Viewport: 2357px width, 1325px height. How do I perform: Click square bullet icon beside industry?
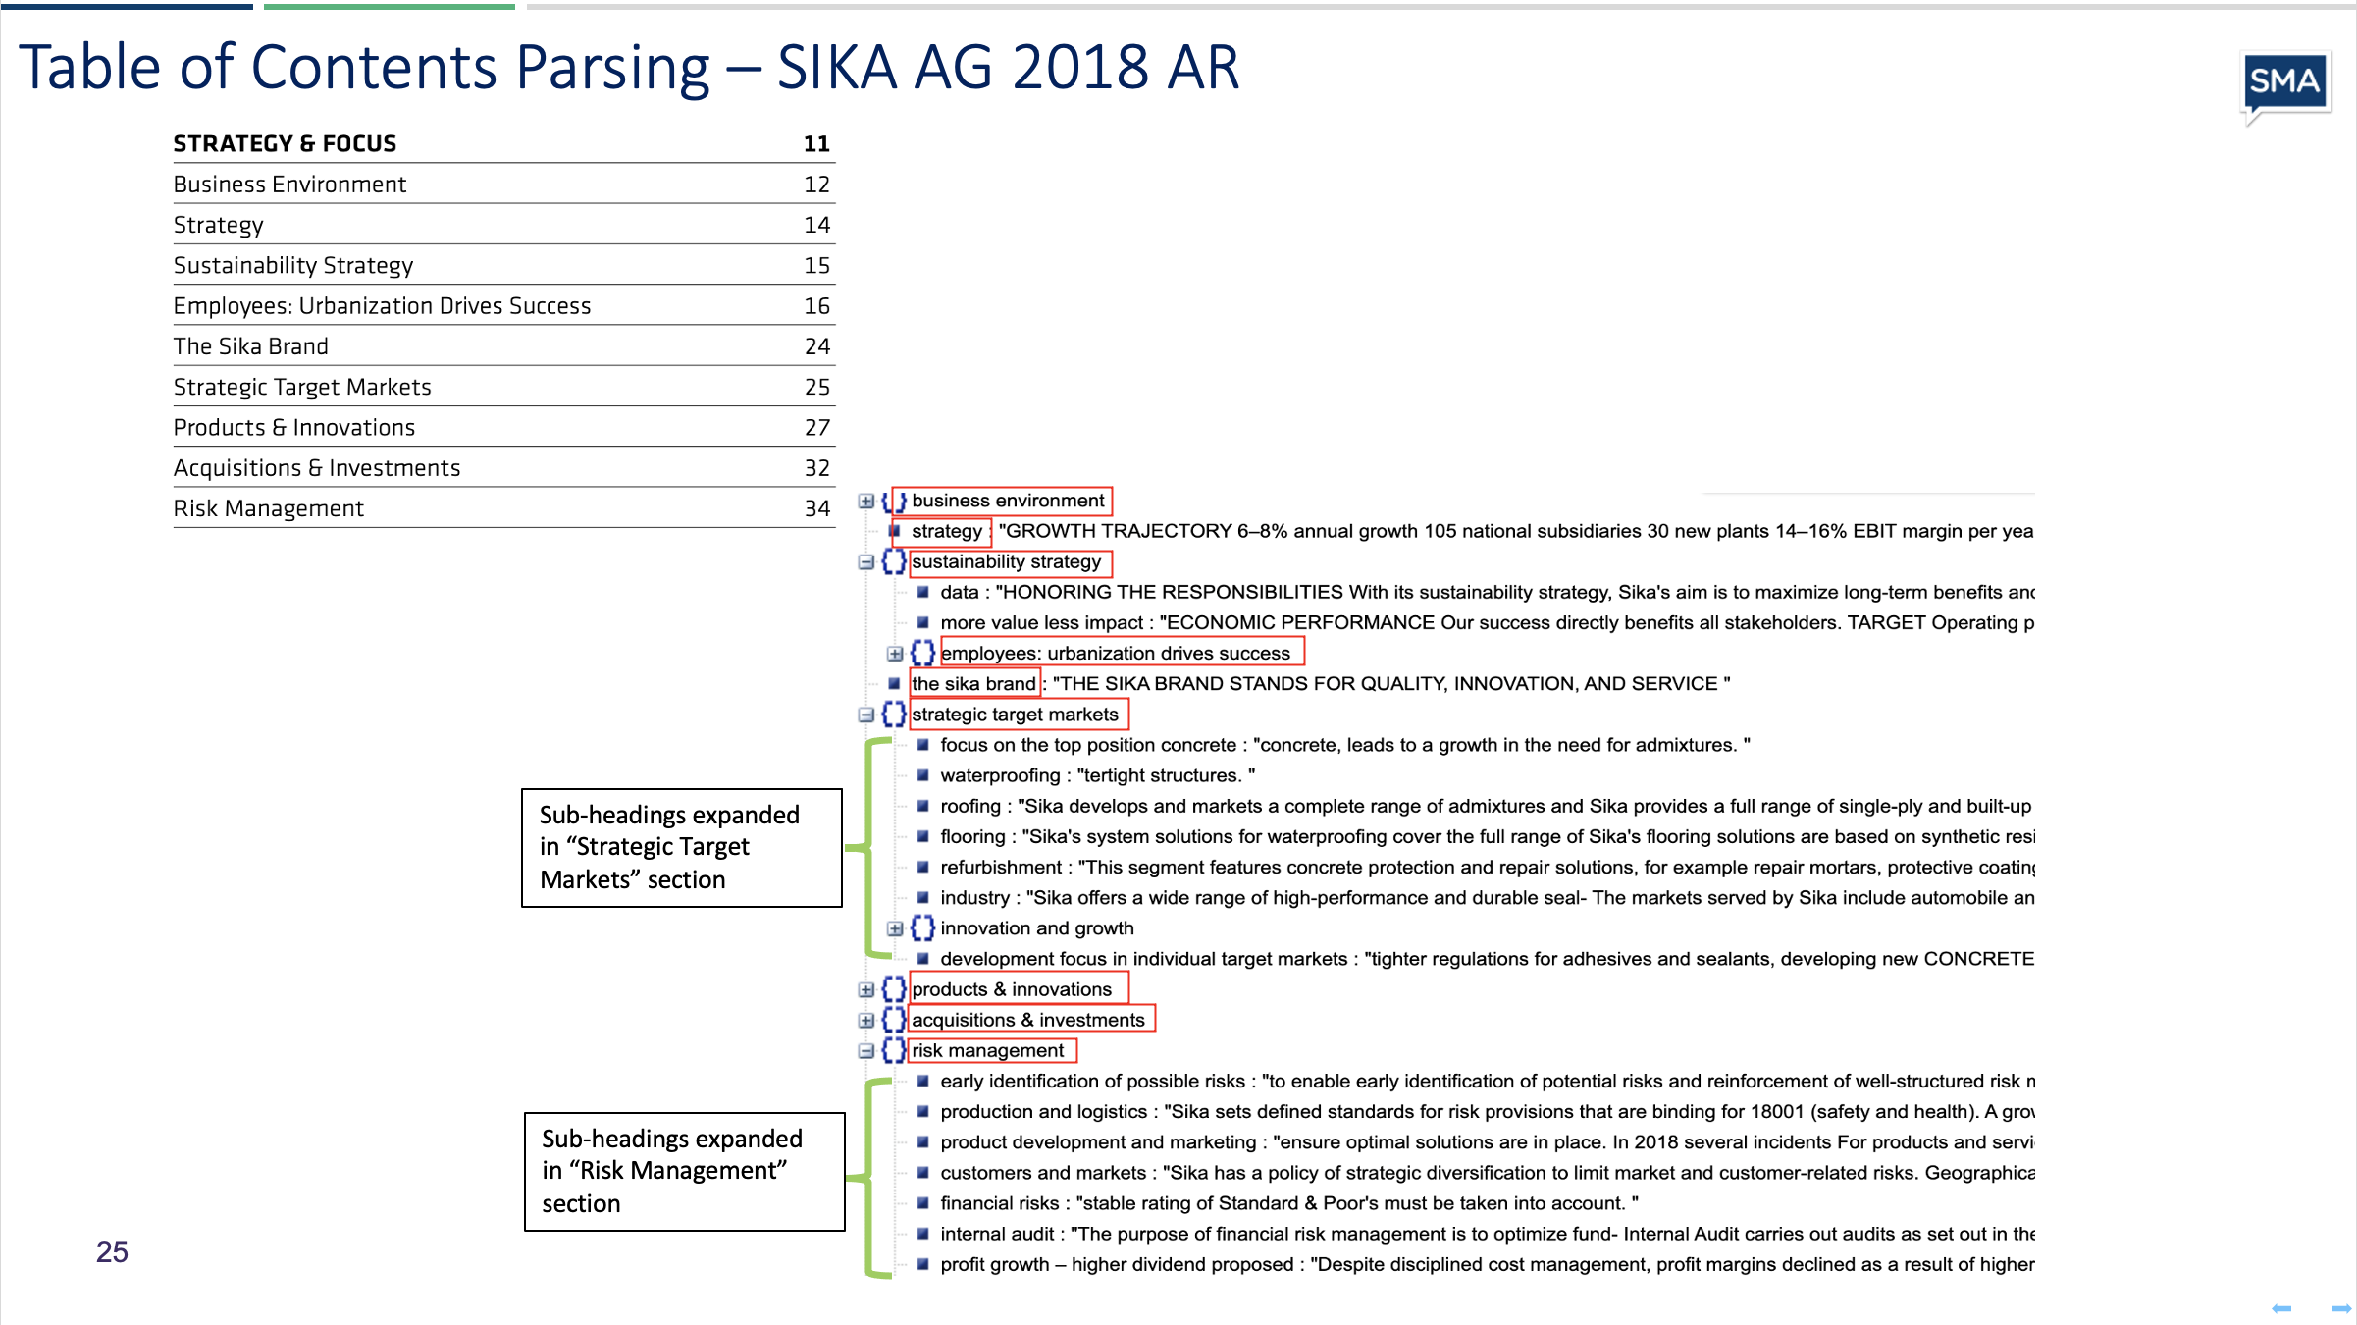922,897
